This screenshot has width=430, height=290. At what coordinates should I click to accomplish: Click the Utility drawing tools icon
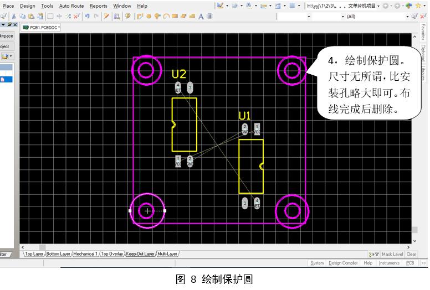click(220, 6)
